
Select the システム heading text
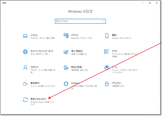coord(34,35)
